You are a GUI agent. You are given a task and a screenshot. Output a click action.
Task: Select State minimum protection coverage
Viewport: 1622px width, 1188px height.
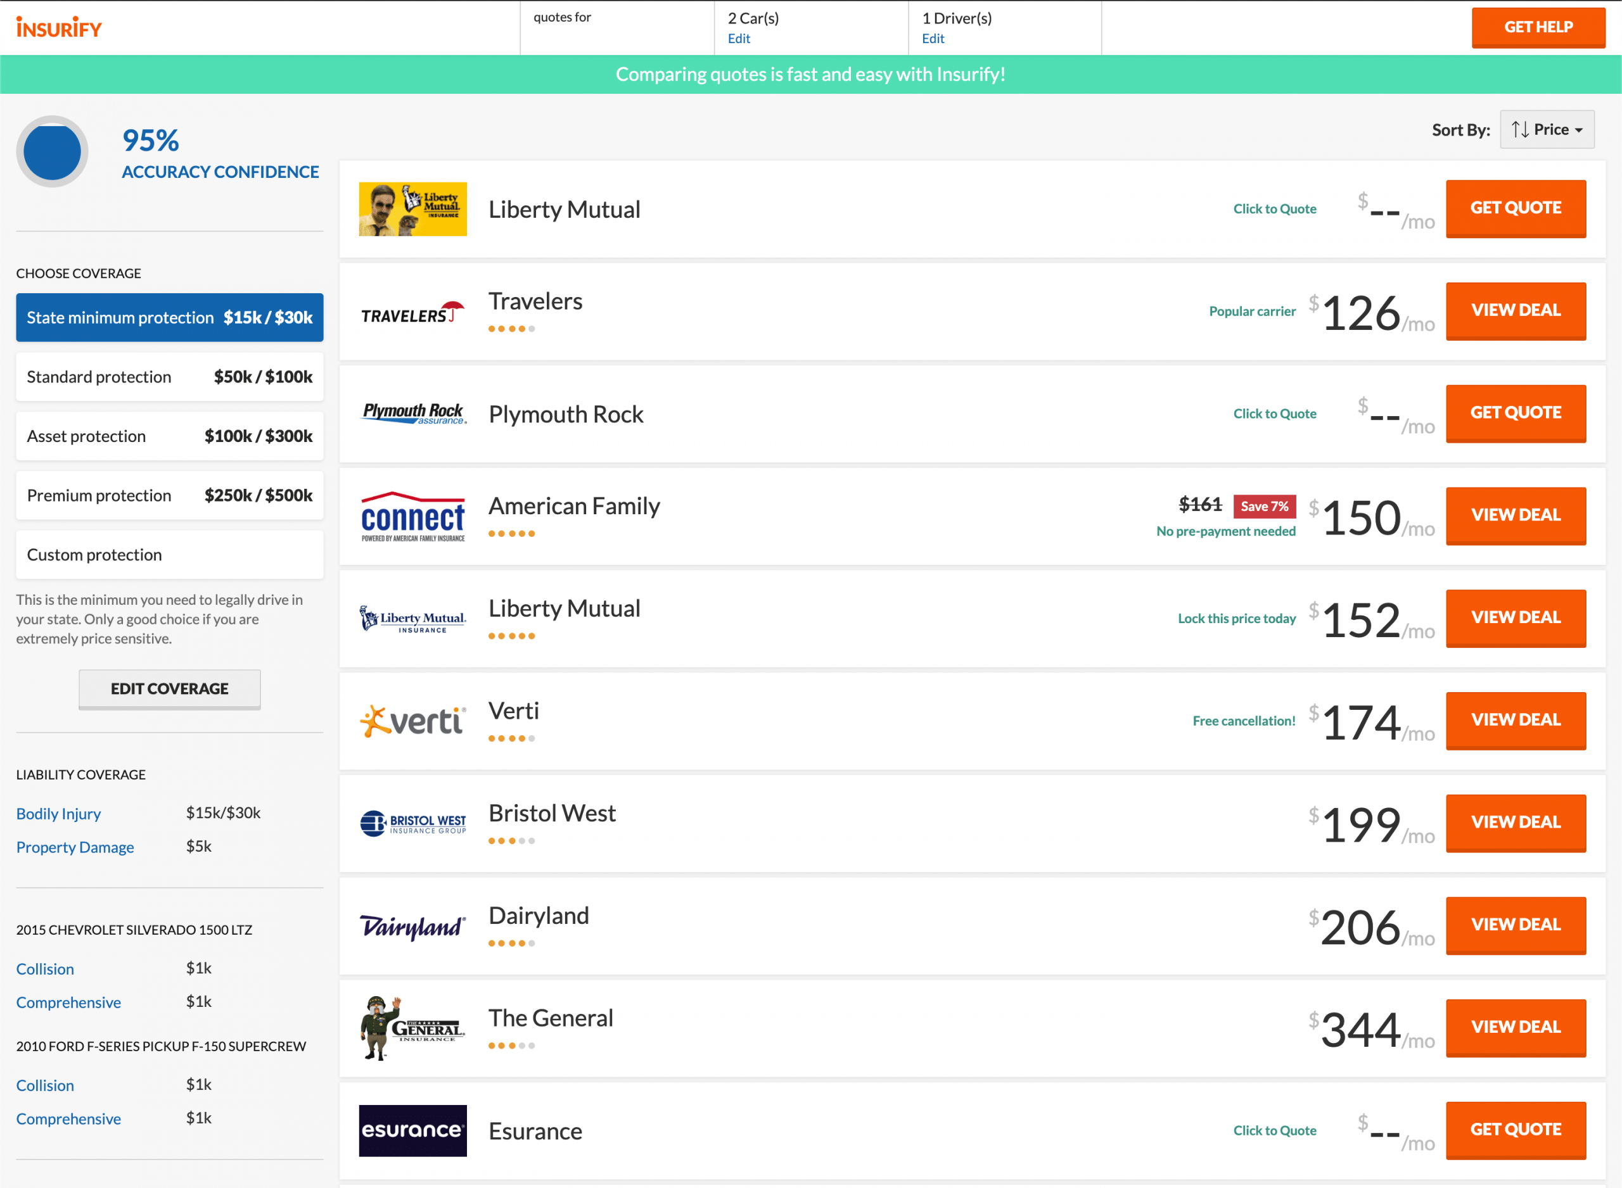(x=169, y=316)
